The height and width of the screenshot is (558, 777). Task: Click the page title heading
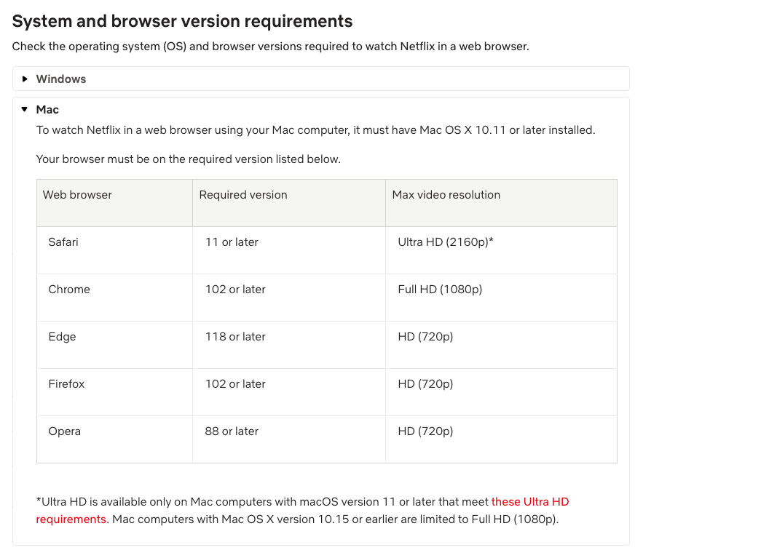tap(182, 21)
